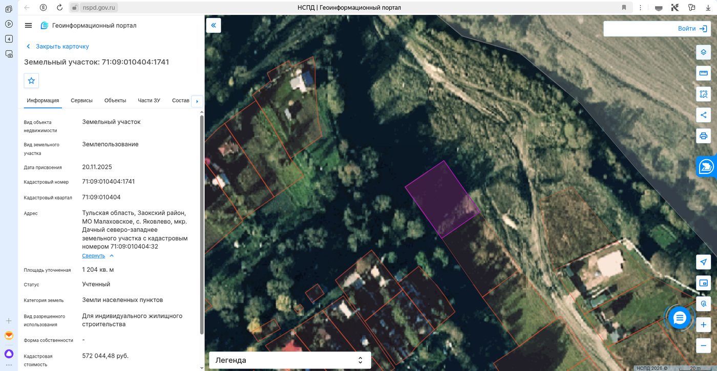Share the map view
This screenshot has height=371, width=717.
coord(703,115)
